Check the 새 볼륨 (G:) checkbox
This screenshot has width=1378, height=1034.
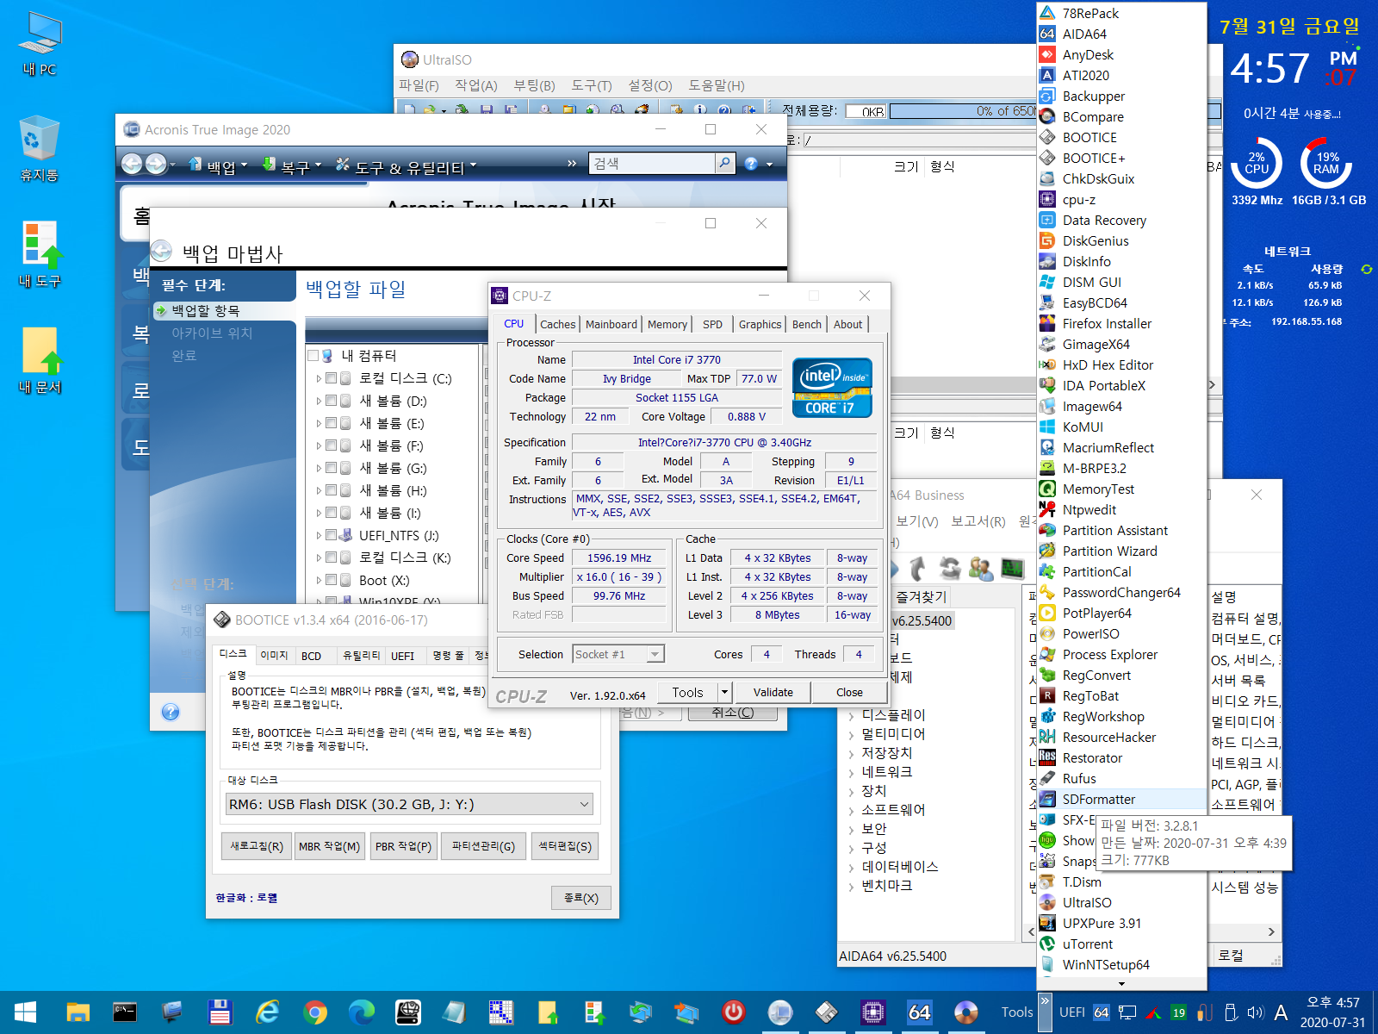point(332,468)
